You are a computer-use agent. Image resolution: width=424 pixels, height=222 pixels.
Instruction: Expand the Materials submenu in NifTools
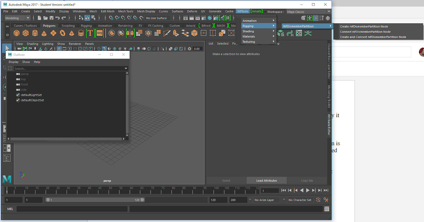pyautogui.click(x=258, y=37)
